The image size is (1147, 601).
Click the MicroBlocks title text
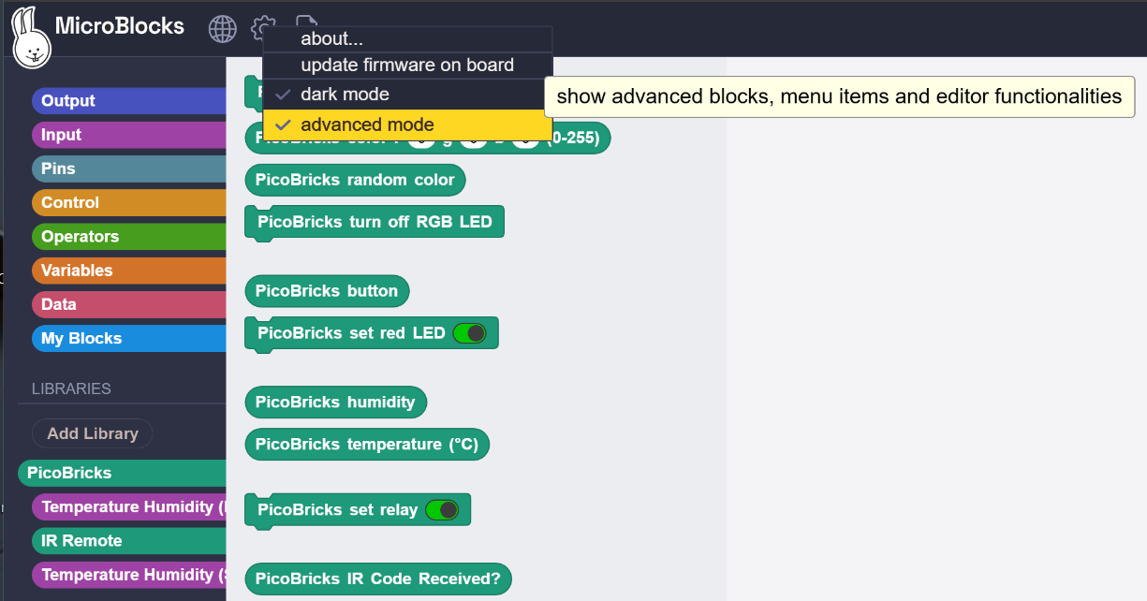click(120, 26)
